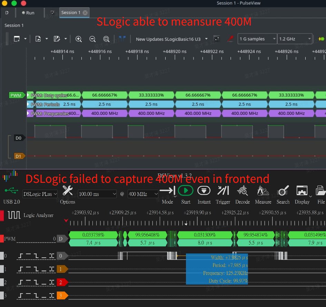This screenshot has height=307, width=326.
Task: Open the Search icon in DSView
Action: click(283, 190)
